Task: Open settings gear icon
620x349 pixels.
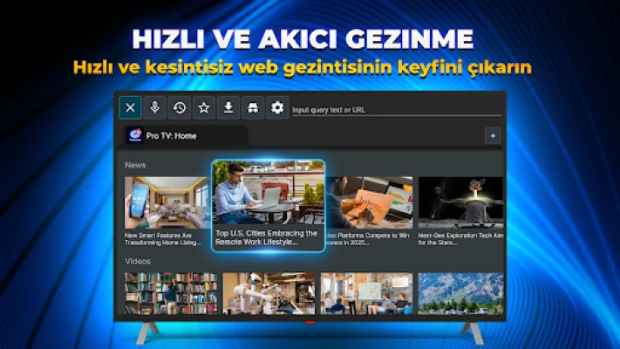Action: click(277, 107)
